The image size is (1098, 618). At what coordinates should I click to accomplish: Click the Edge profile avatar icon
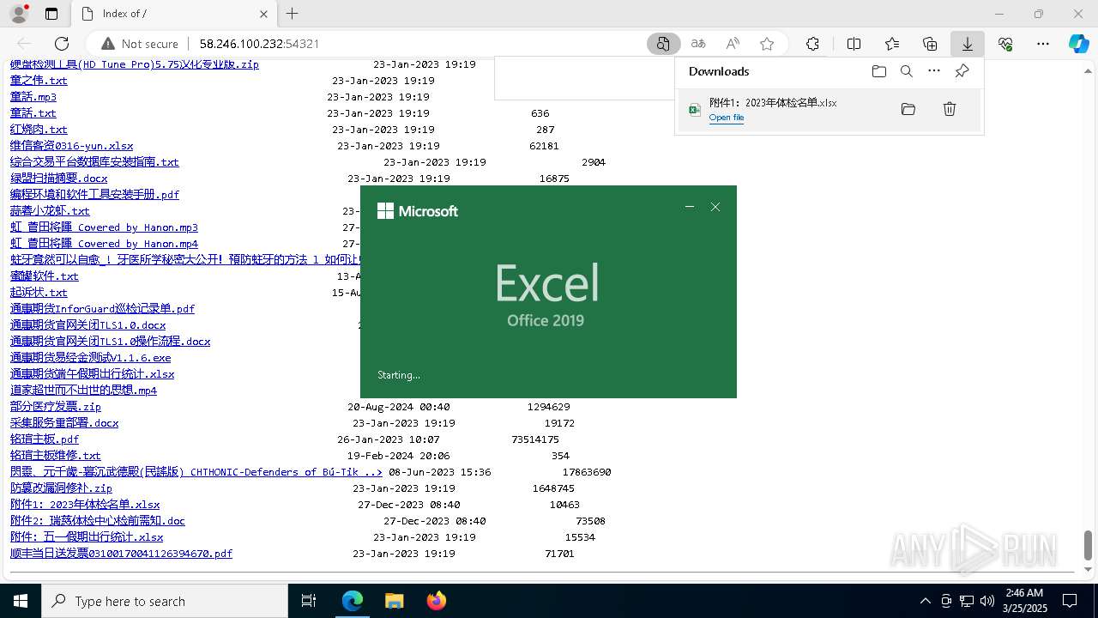tap(18, 14)
